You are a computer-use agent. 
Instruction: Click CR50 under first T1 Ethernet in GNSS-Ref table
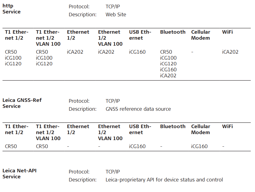click(11, 146)
